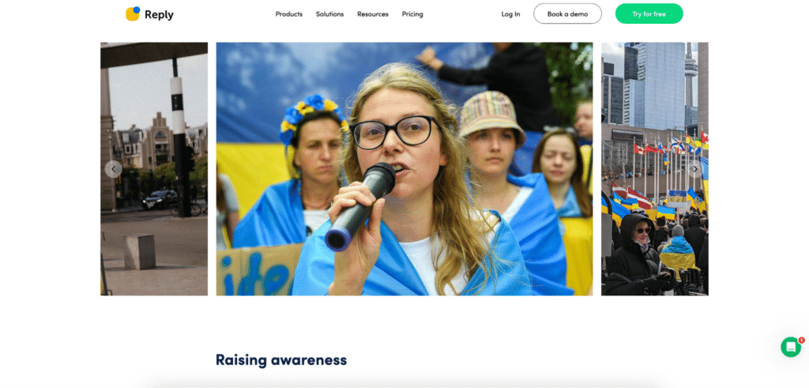This screenshot has width=809, height=388.
Task: Click the Reply wordmark text
Action: [x=159, y=15]
